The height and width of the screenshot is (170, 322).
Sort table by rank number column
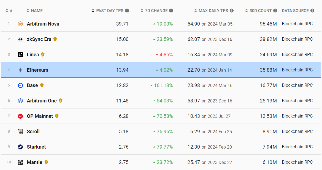tap(9, 11)
